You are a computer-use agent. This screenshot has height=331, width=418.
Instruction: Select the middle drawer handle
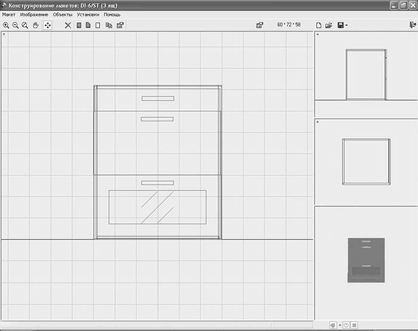[157, 119]
